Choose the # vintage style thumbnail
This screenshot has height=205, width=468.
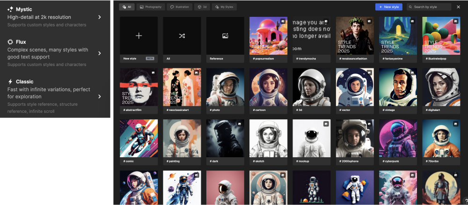coord(398,87)
